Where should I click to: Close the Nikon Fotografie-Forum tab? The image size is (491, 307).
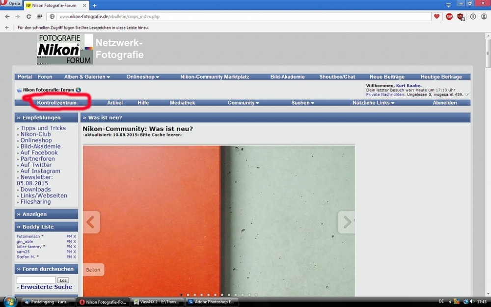click(84, 5)
